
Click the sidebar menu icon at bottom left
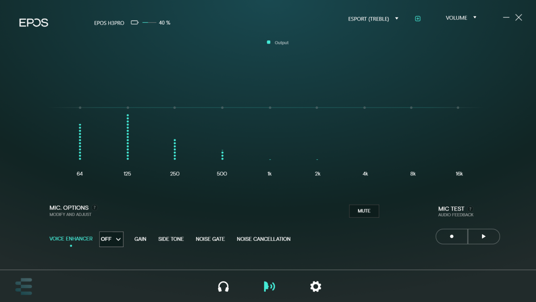click(24, 286)
